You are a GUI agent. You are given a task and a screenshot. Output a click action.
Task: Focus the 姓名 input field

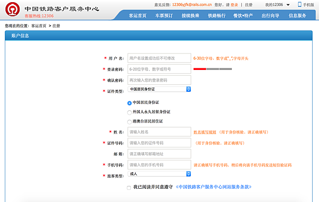point(159,132)
